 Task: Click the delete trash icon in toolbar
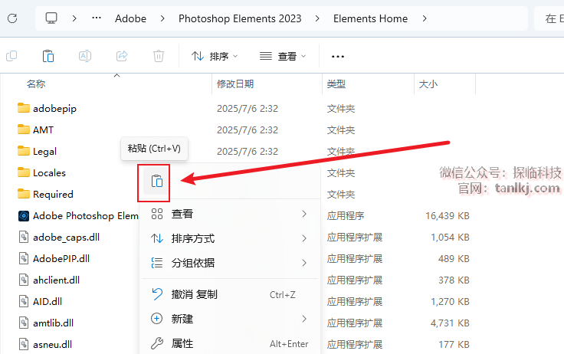pyautogui.click(x=159, y=56)
